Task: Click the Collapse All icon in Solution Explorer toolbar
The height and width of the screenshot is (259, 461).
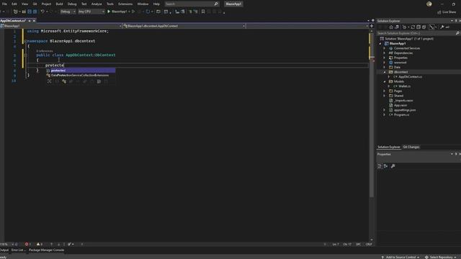Action: (419, 27)
